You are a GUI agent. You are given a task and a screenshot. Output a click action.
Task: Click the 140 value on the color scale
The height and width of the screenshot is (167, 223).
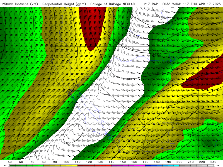coord(111,162)
